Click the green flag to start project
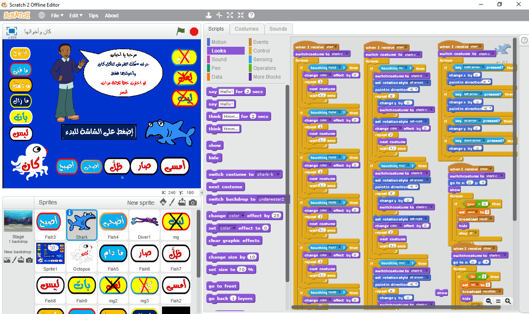 coord(181,31)
